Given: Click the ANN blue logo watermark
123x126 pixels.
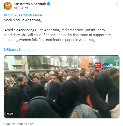Looking at the screenshot, I should (106, 65).
